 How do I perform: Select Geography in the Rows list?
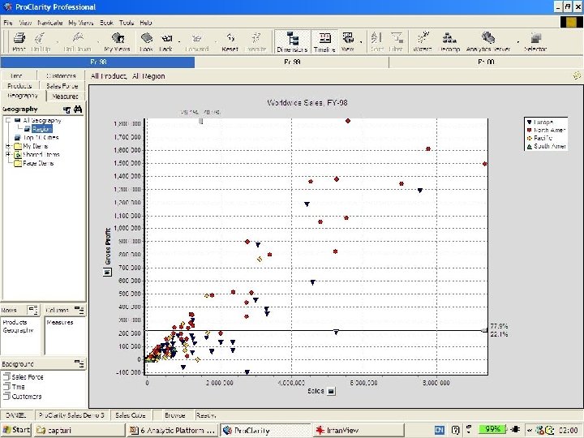[18, 330]
